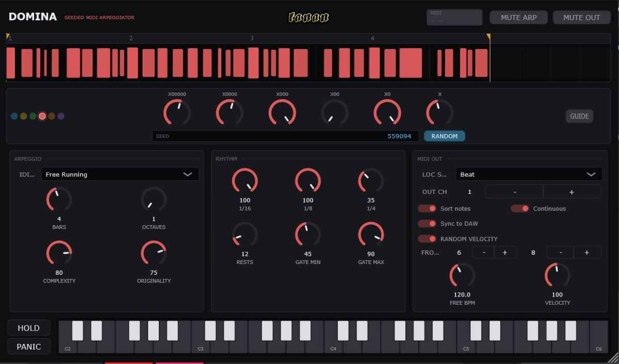Select the yellow color theme dot
This screenshot has width=619, height=364.
(24, 116)
